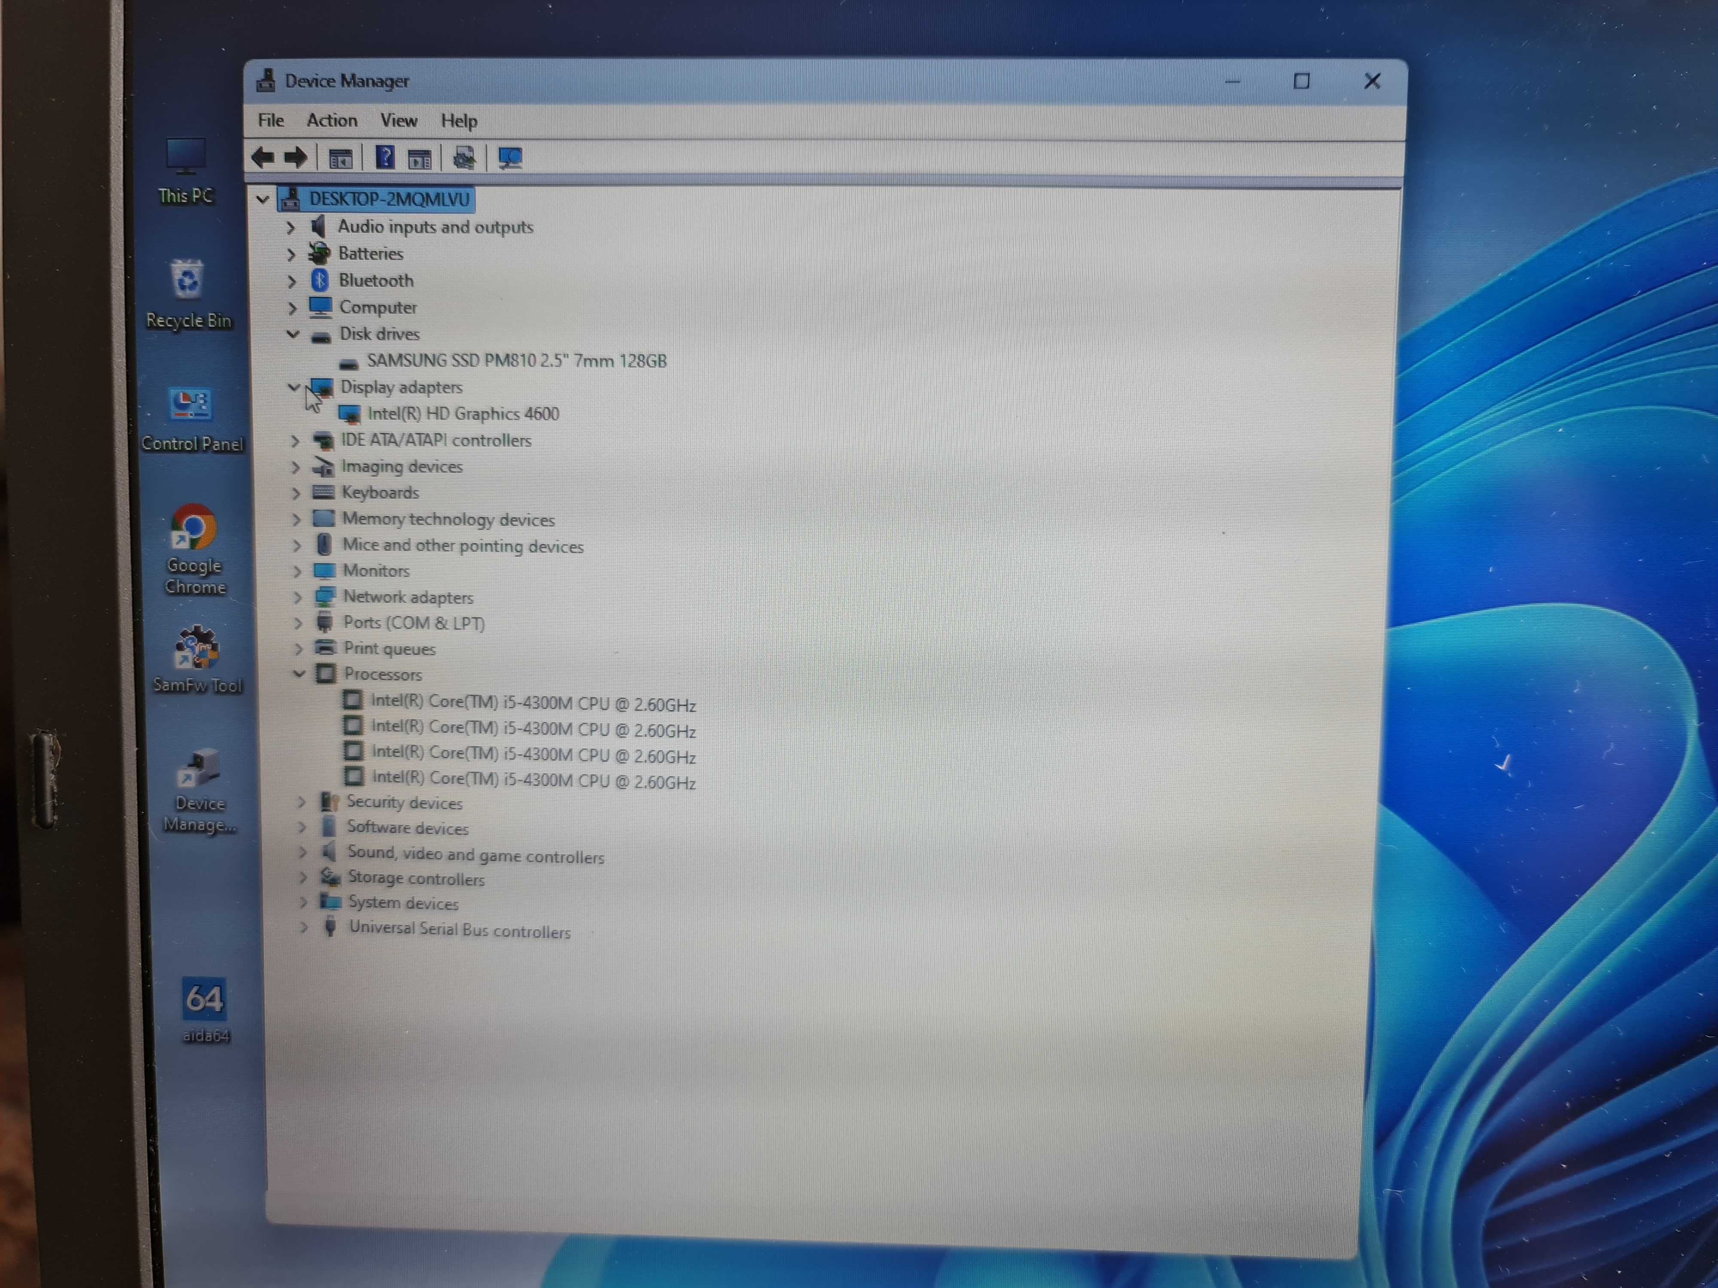
Task: Click the Audio inputs speaker icon
Action: tap(318, 227)
